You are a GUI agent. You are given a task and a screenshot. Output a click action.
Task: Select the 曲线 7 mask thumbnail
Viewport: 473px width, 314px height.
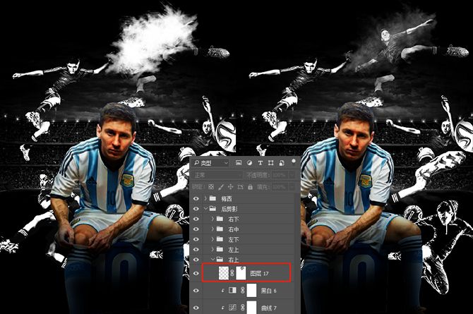coord(251,308)
